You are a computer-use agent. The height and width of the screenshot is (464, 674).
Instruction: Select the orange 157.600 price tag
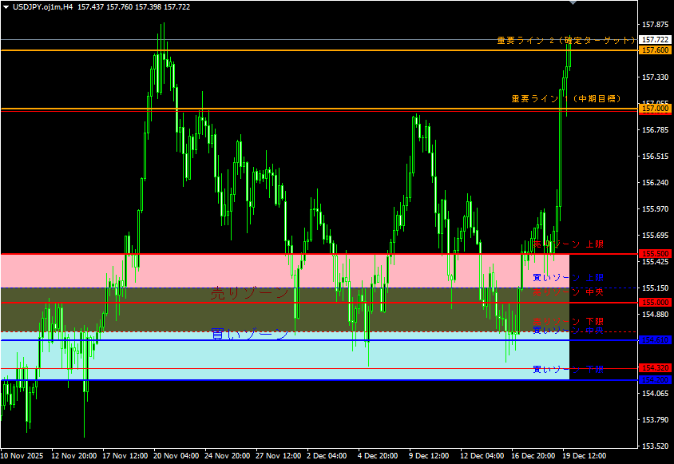tap(655, 50)
